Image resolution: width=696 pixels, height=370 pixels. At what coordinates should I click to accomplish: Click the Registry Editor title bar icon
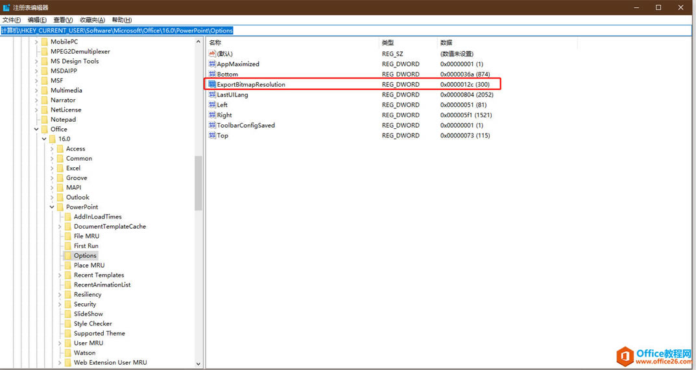6,7
